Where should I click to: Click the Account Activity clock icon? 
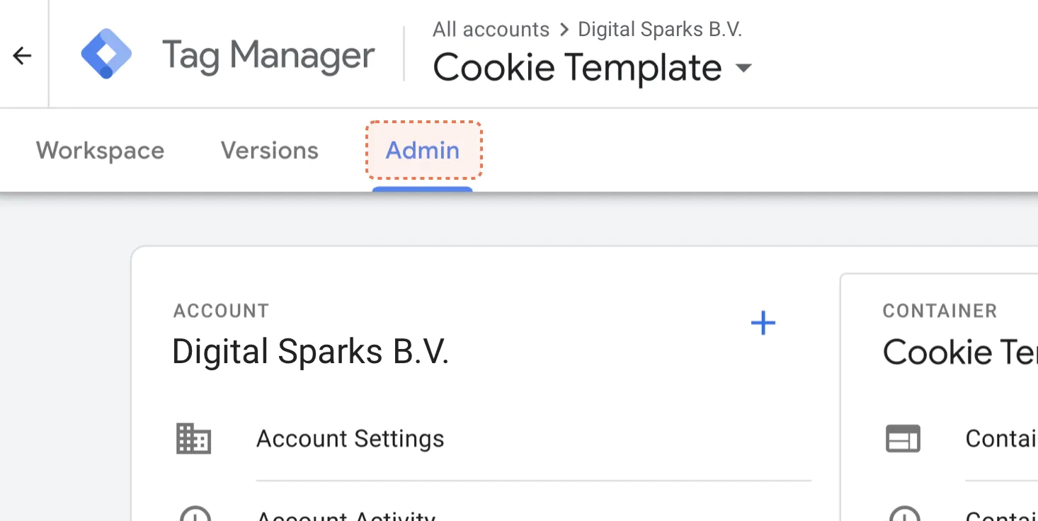194,513
